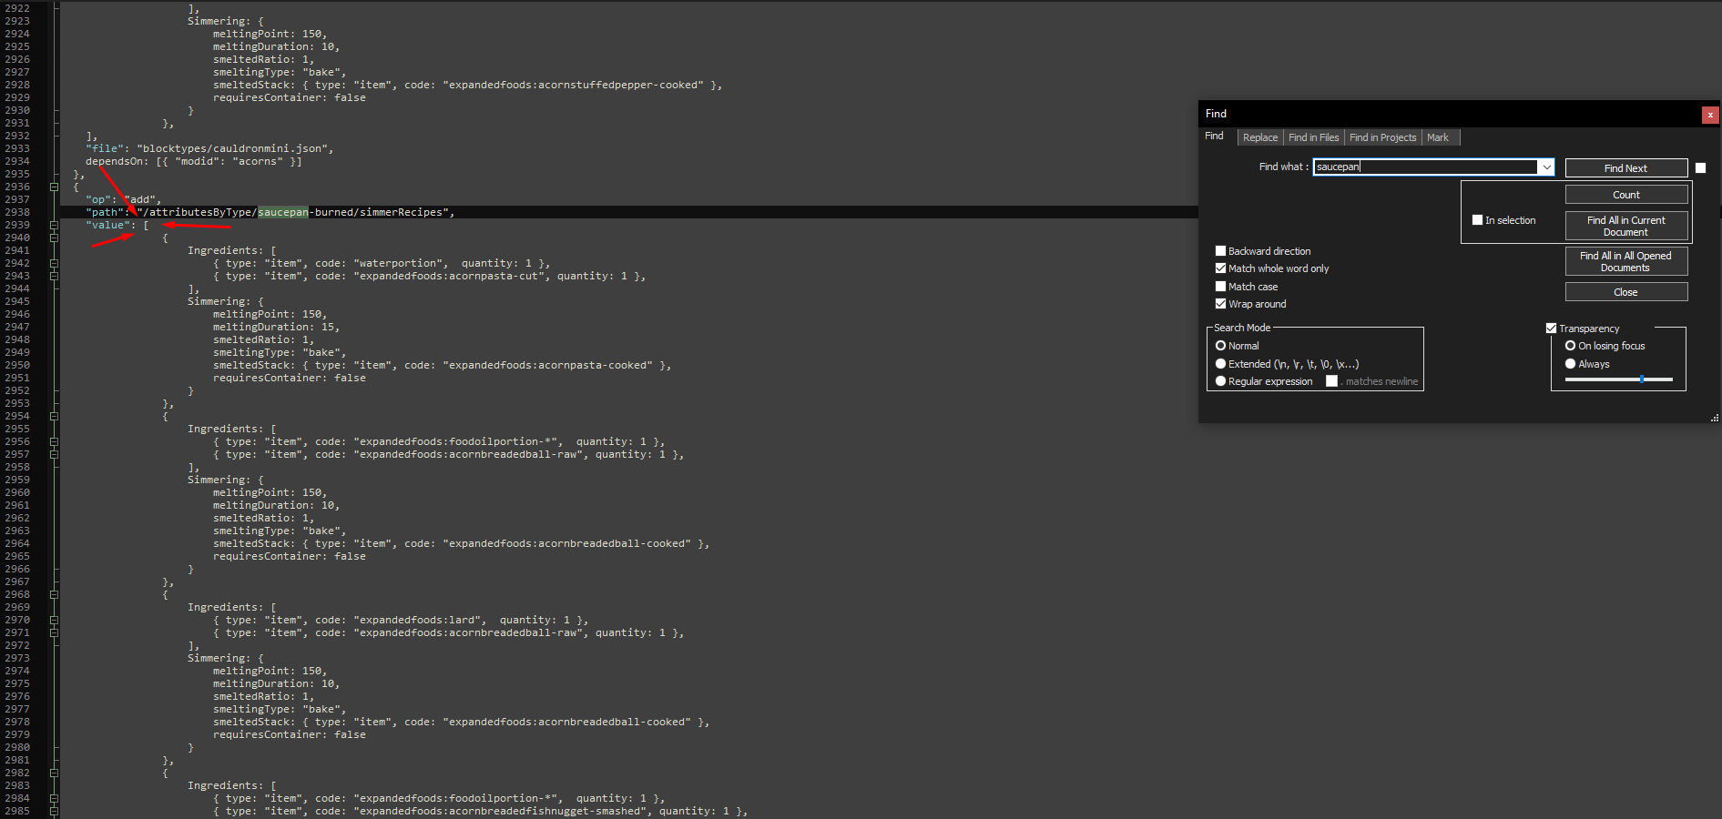Click the transparency slider handle
The image size is (1722, 819).
[1642, 379]
